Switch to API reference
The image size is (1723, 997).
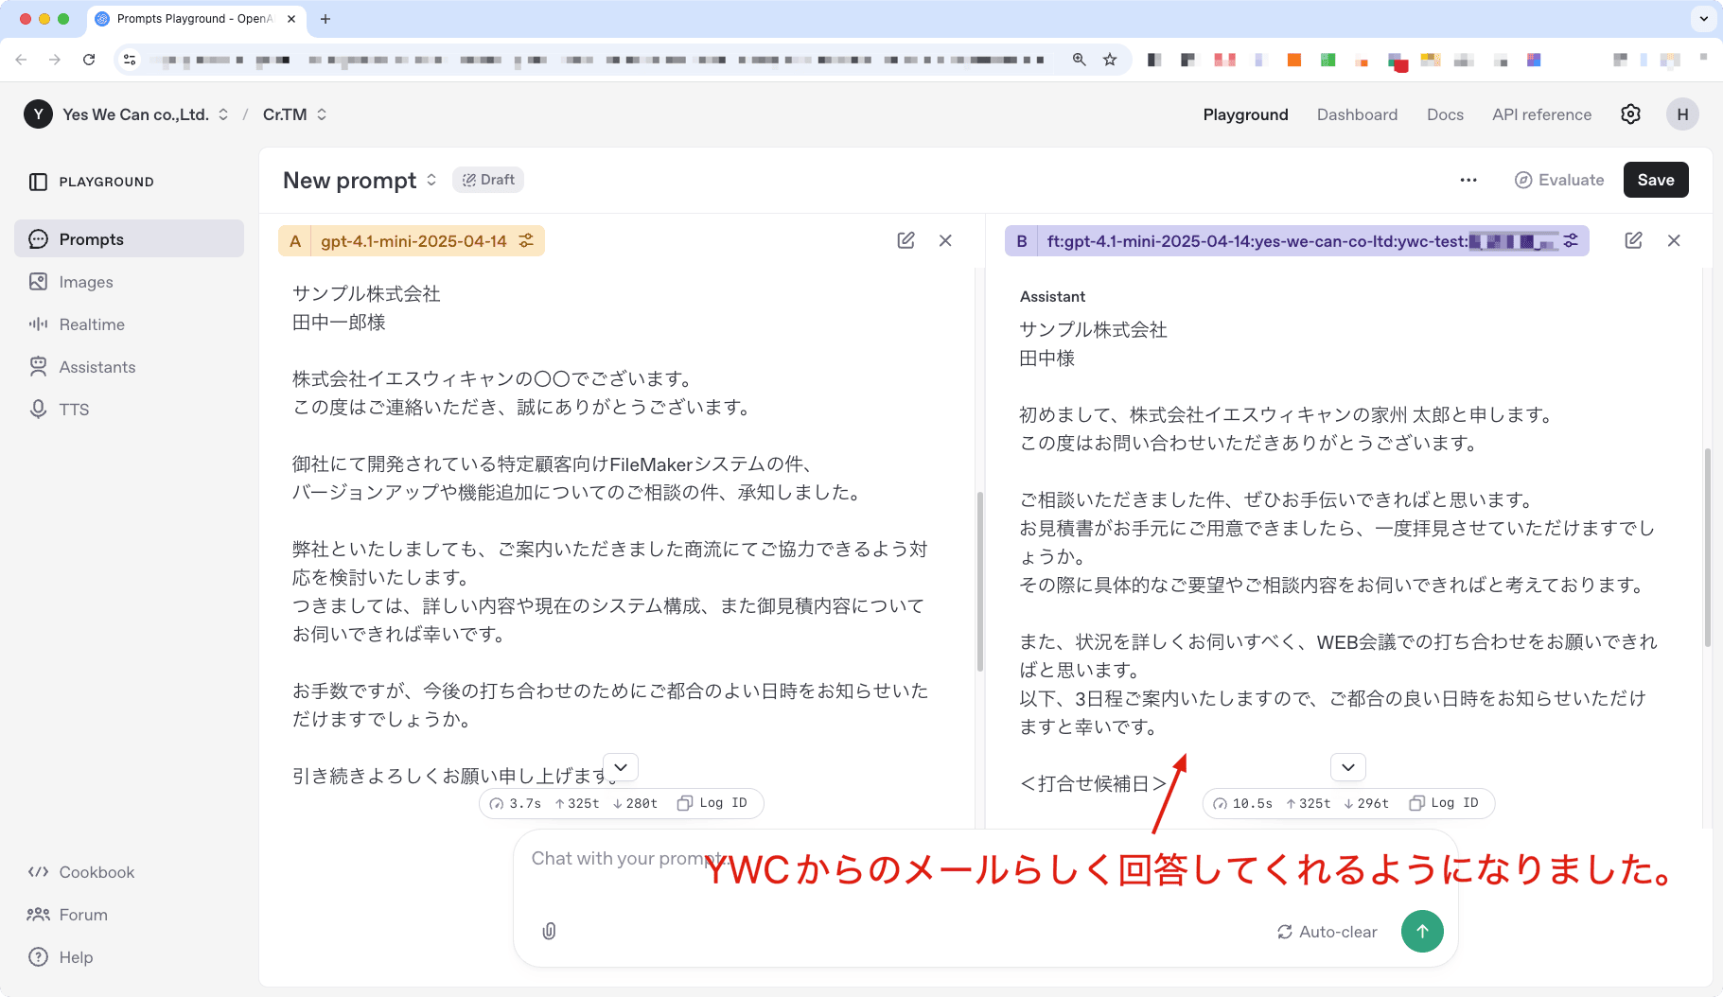(1540, 114)
